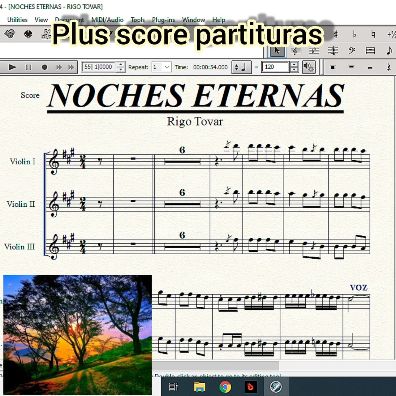Click the sharp accidental icon
Screen dimensions: 396x396
[x=336, y=34]
